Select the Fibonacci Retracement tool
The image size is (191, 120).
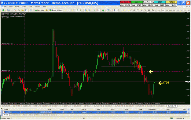click(138, 10)
